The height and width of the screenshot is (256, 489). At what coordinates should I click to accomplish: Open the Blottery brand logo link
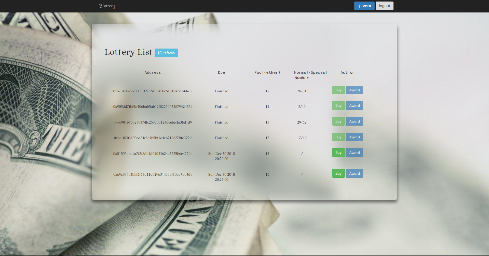click(x=107, y=6)
